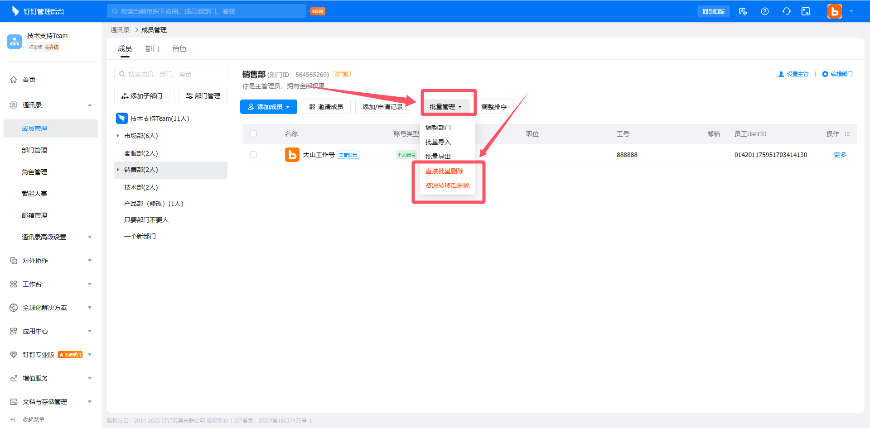Screen dimensions: 870x428
Task: Select 技术部 in department tree
Action: 141,187
